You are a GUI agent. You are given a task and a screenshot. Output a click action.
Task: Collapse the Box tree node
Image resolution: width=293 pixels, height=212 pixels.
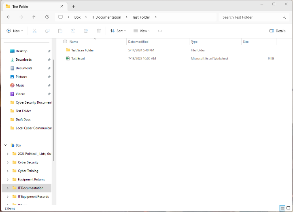(6, 145)
